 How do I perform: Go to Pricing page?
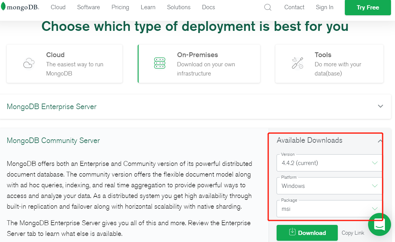pyautogui.click(x=120, y=7)
